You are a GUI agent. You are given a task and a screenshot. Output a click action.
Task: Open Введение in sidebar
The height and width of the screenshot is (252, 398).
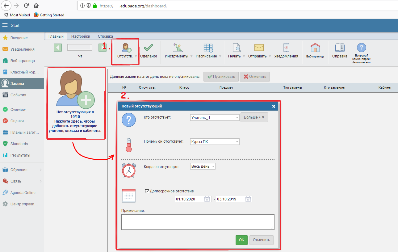22,38
